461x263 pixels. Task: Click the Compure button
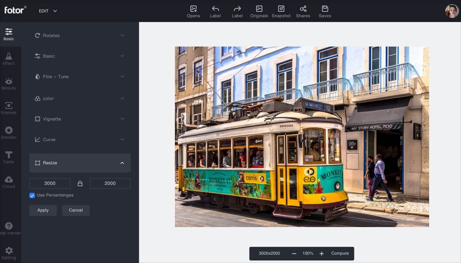click(340, 253)
